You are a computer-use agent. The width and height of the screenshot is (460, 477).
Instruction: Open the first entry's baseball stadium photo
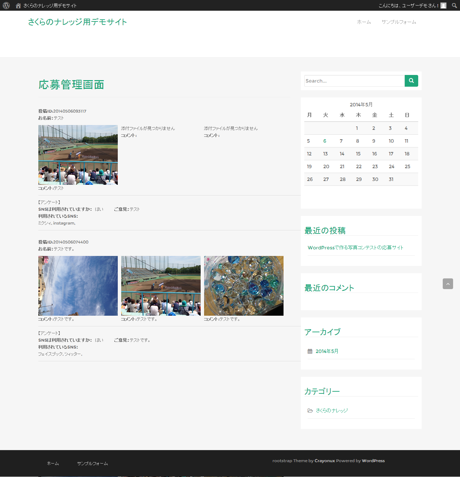click(78, 155)
